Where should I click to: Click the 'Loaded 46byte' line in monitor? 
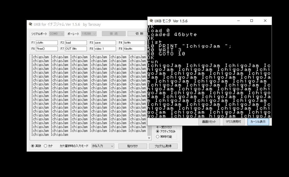(172, 34)
